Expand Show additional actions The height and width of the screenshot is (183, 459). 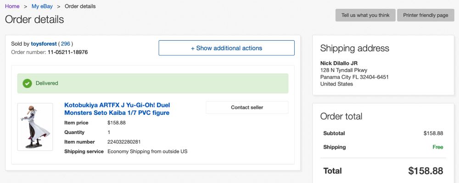point(226,48)
